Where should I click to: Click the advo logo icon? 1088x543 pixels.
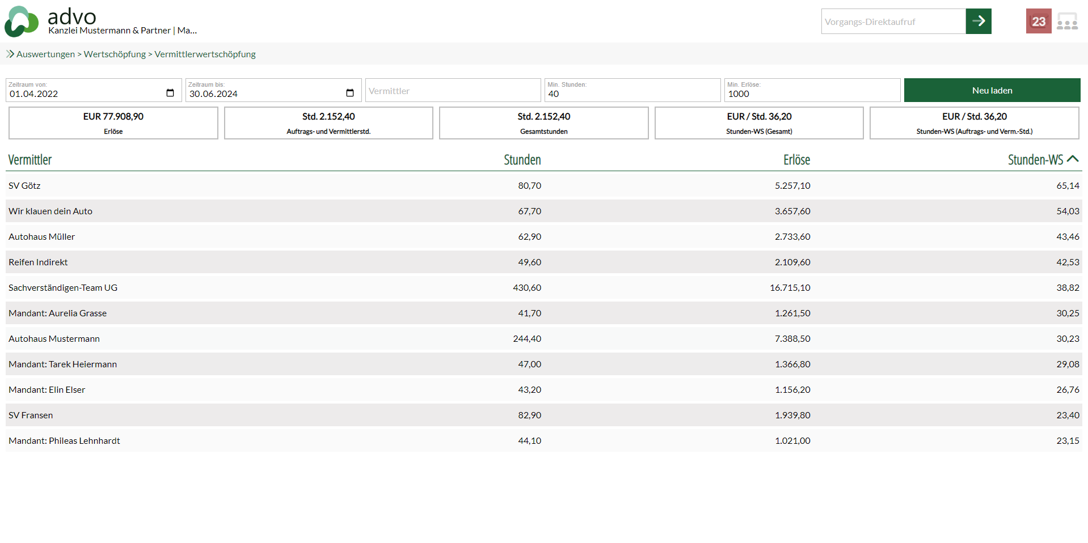pos(22,22)
